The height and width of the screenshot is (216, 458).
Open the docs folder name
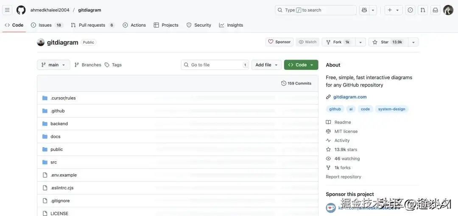click(x=56, y=137)
